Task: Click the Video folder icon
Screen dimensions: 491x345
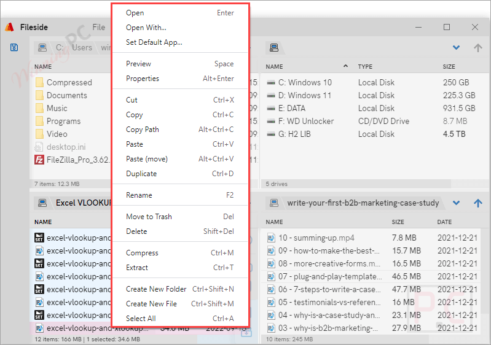Action: tap(39, 134)
